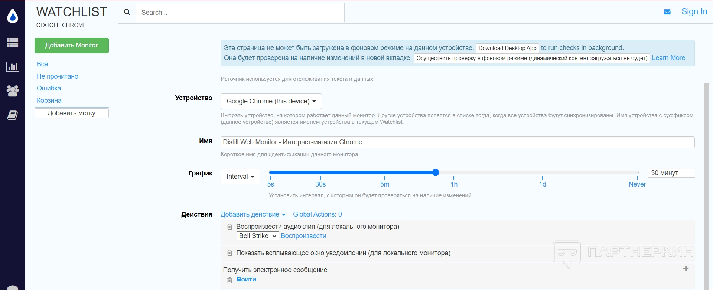Focus the monitor name input field

tap(457, 142)
